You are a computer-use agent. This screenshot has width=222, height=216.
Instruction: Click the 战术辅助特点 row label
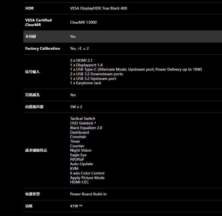(36, 150)
